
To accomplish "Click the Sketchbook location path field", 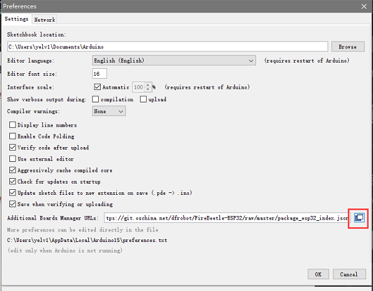I will 167,47.
